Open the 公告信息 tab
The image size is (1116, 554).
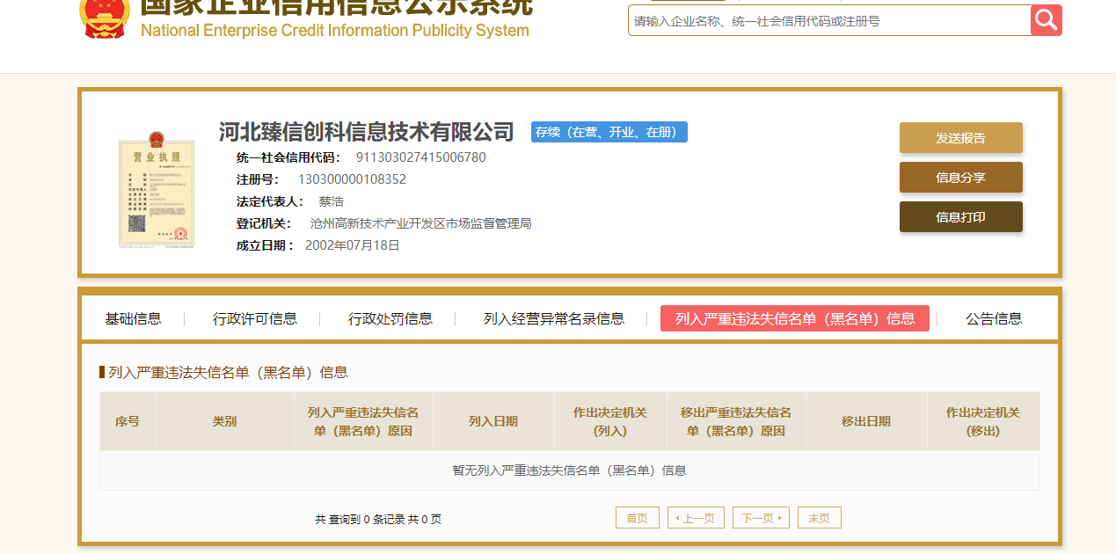click(994, 318)
